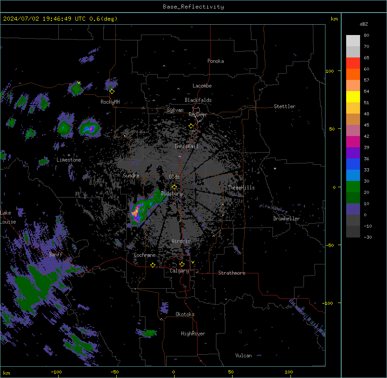The height and width of the screenshot is (378, 387).
Task: Select the slate-violet 0-10 dBZ legend swatch
Action: [353, 209]
